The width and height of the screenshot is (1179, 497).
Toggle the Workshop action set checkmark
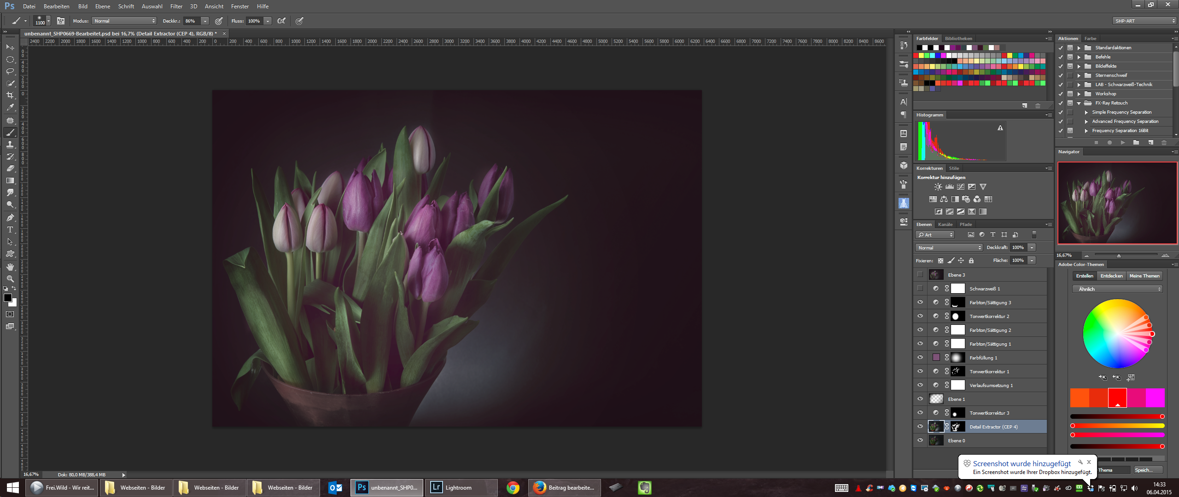pos(1061,94)
